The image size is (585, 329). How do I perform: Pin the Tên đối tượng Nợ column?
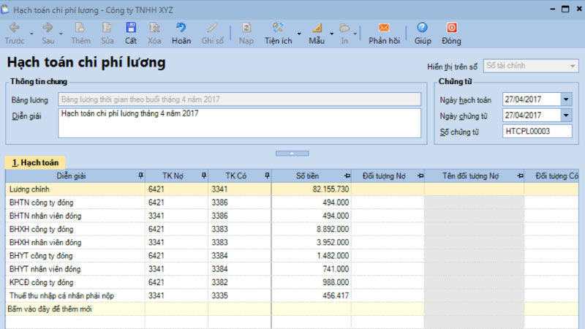[520, 175]
